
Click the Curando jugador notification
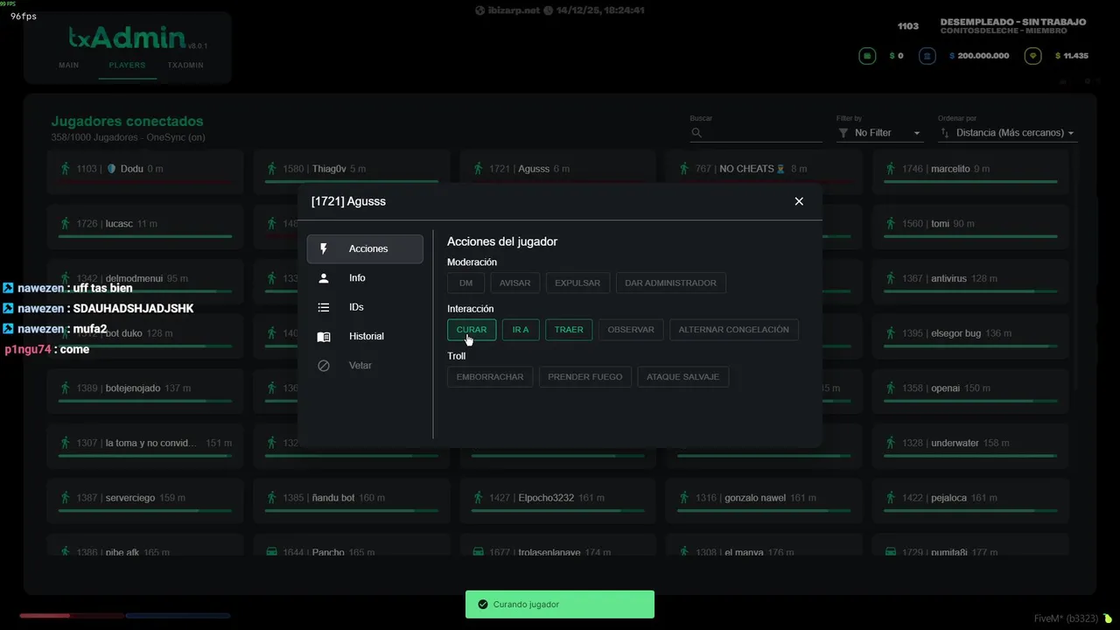(560, 605)
